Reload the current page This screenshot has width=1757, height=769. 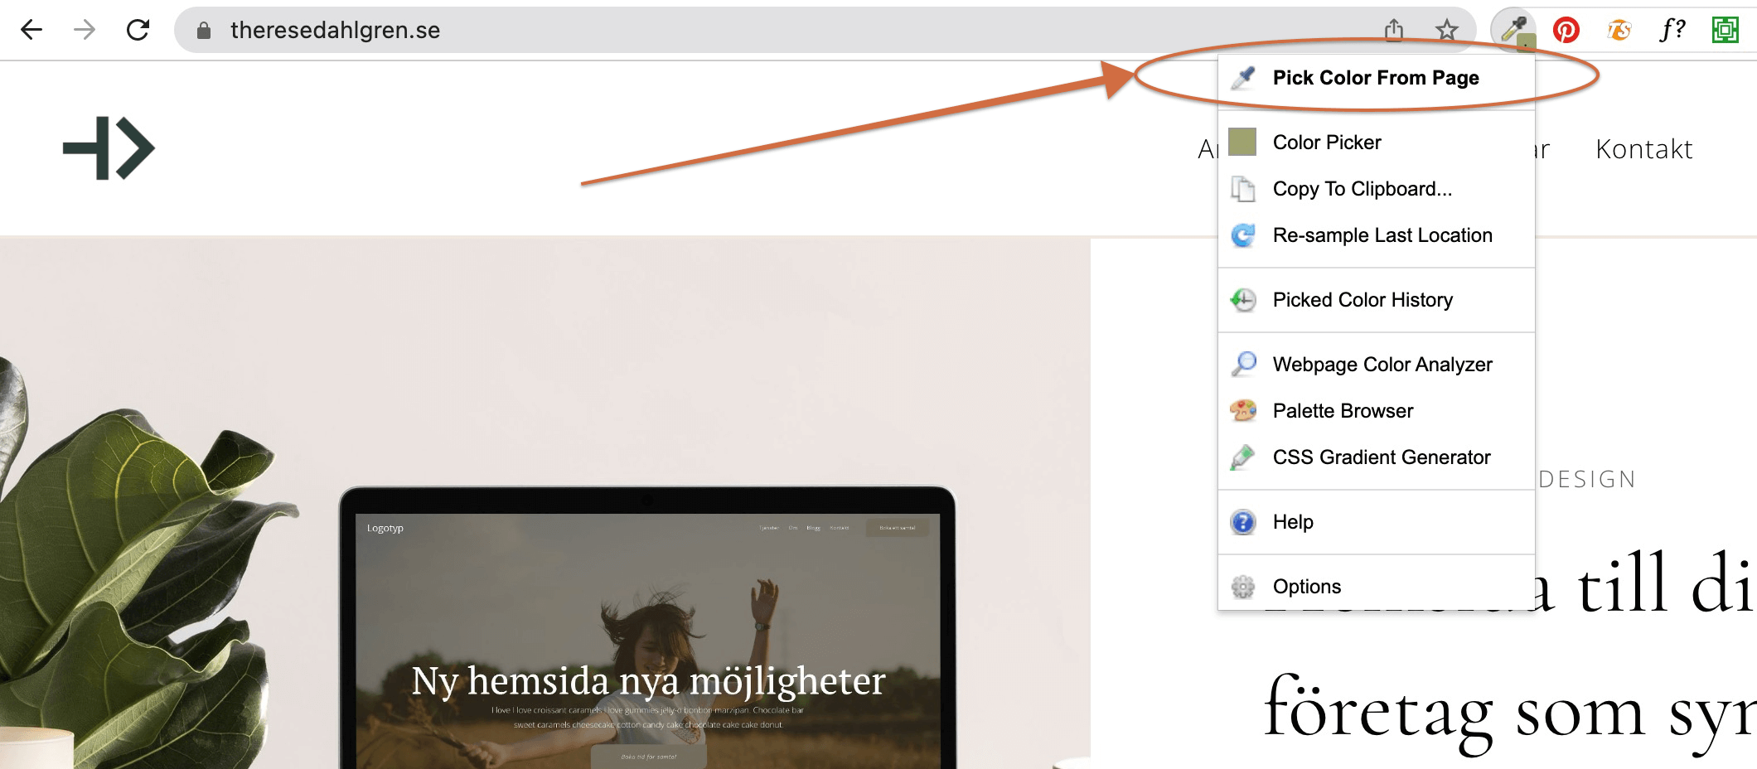click(138, 30)
